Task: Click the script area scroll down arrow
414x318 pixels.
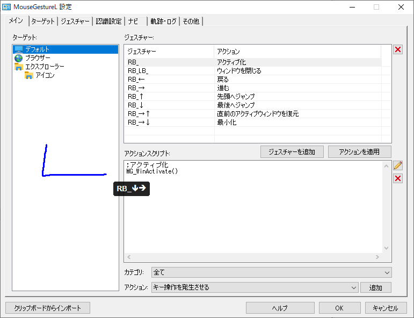Action: click(x=386, y=248)
